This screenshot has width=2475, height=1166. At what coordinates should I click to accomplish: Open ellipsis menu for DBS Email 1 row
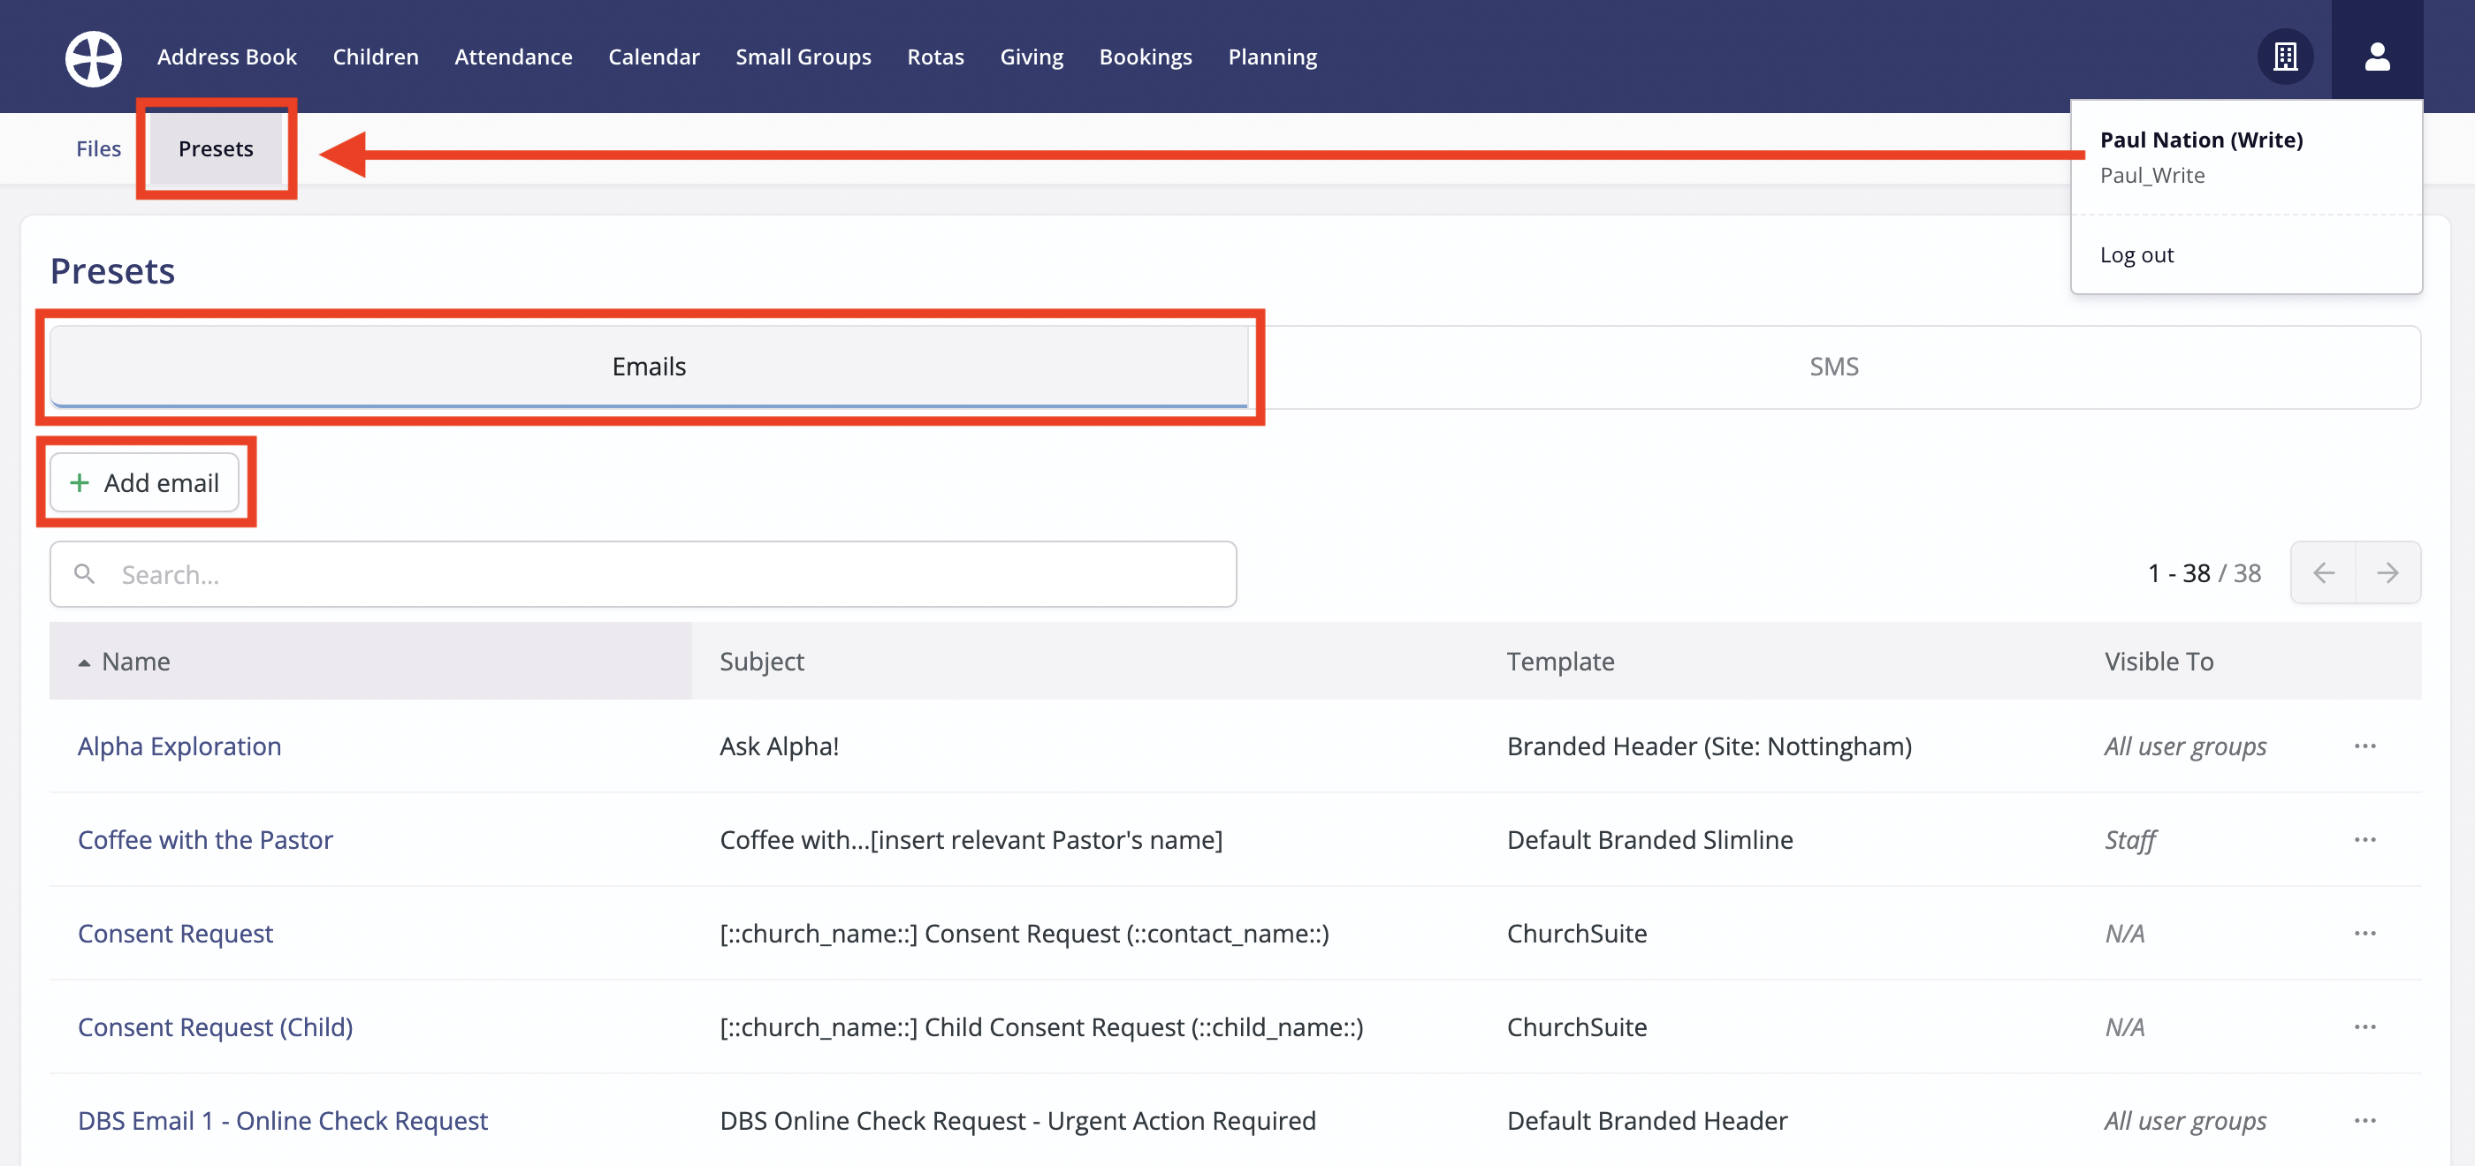(2365, 1121)
